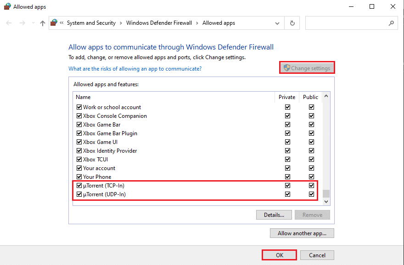404x265 pixels.
Task: Uncheck the µTorrent (TCP-In) app checkbox
Action: click(x=79, y=186)
